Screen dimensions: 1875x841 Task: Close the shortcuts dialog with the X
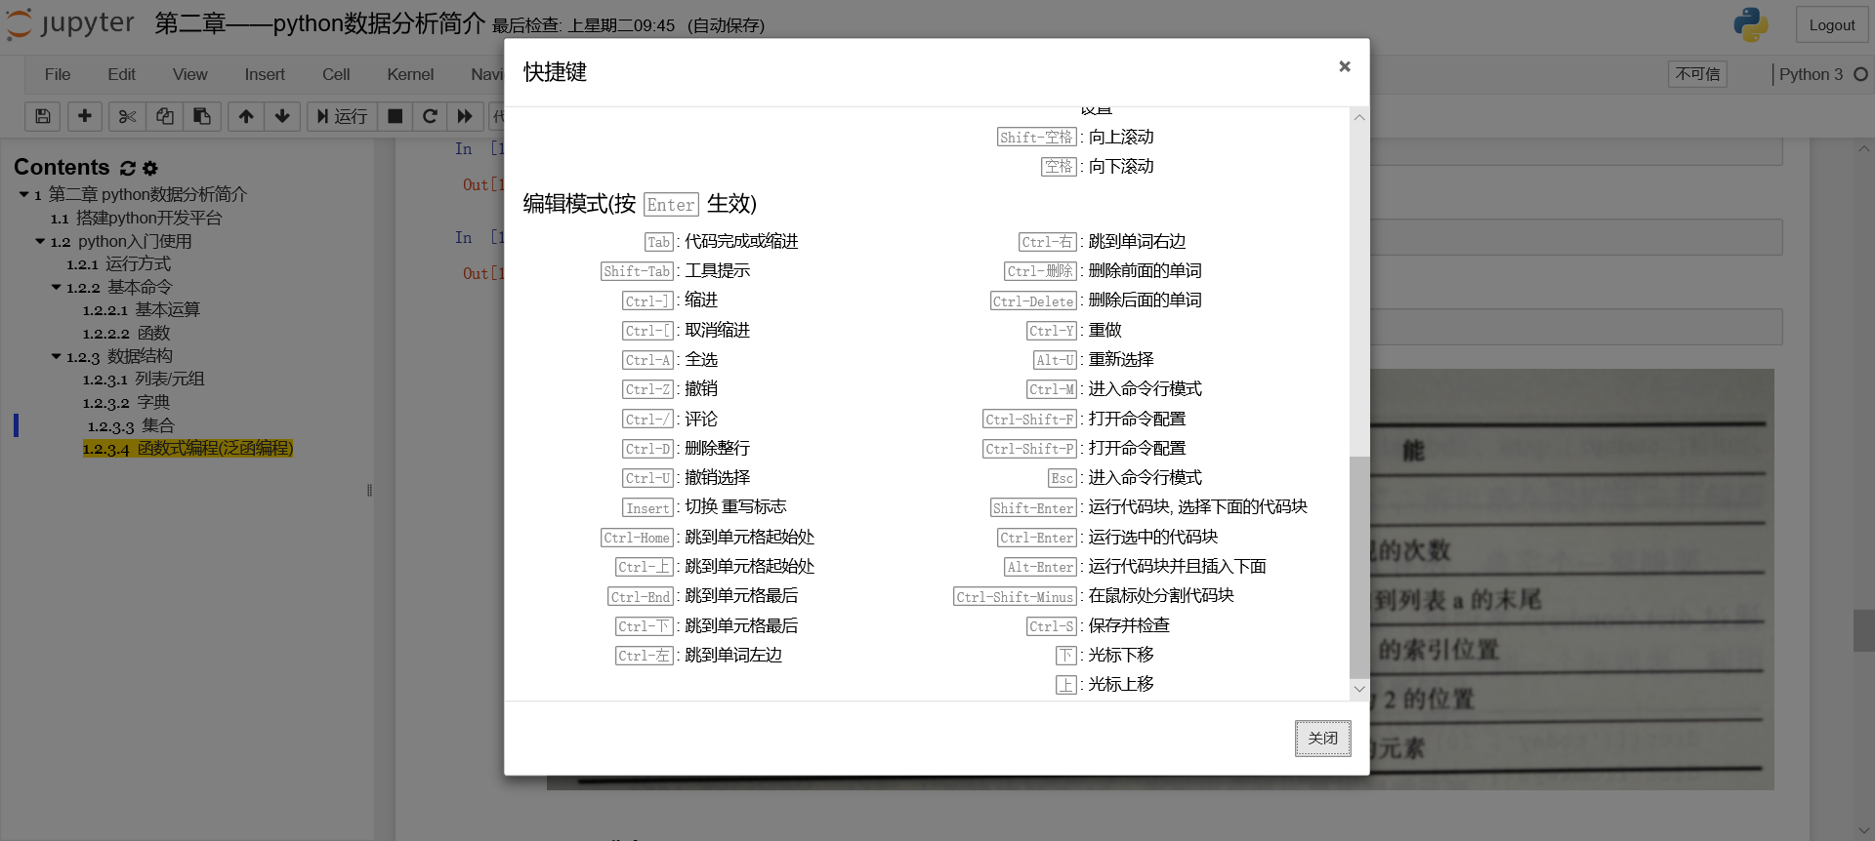[1345, 66]
